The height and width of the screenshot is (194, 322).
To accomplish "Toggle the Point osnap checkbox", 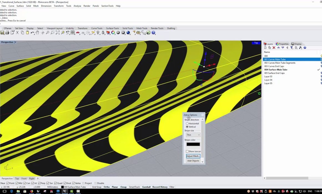I will [x=7, y=183].
